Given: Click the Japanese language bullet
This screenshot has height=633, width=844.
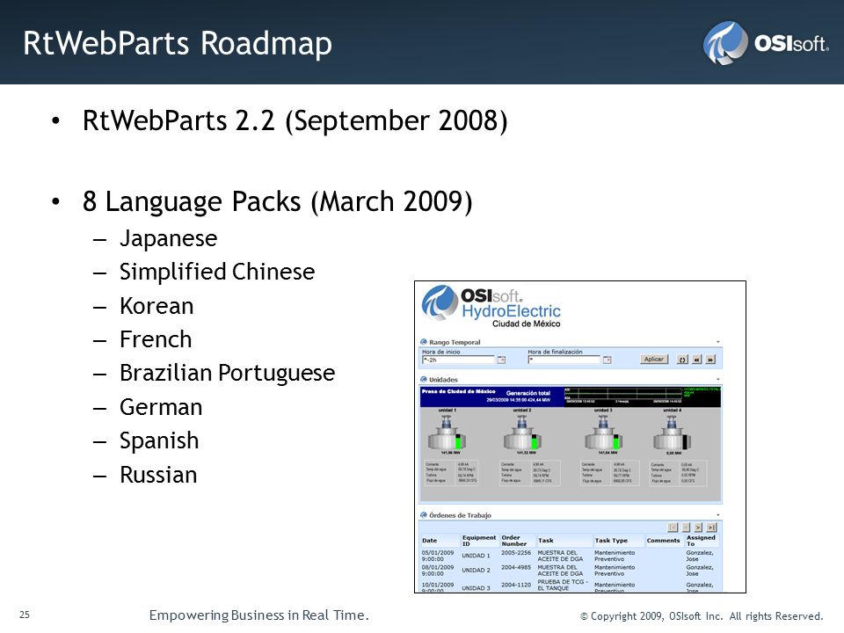Looking at the screenshot, I should pyautogui.click(x=169, y=238).
